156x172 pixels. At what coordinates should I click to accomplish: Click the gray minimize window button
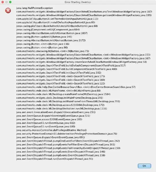[x=6, y=2]
